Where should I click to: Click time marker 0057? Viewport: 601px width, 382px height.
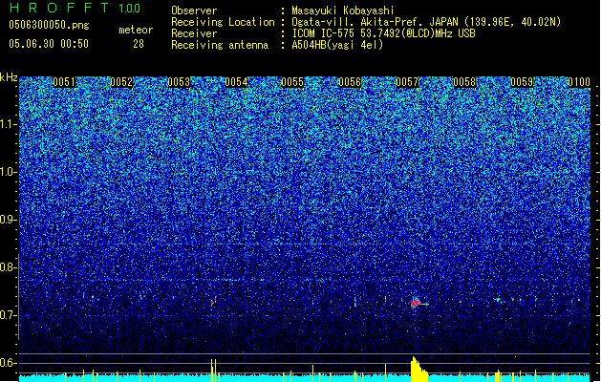coord(407,82)
